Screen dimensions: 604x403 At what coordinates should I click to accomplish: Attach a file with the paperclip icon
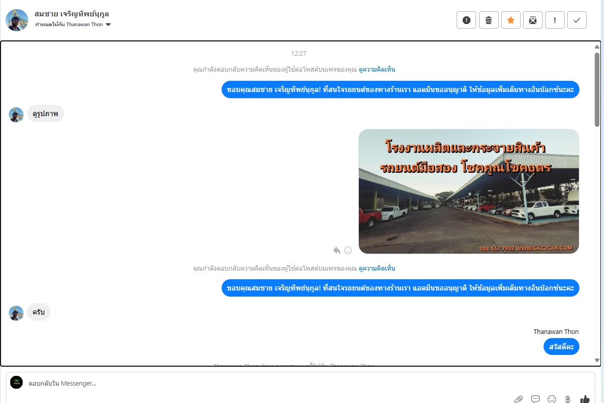(519, 399)
